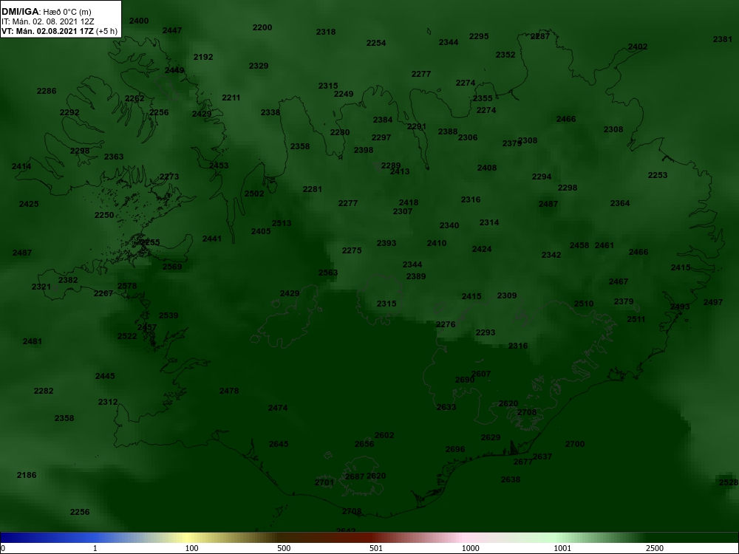Click the map value 2342
The image size is (739, 554).
pyautogui.click(x=551, y=255)
